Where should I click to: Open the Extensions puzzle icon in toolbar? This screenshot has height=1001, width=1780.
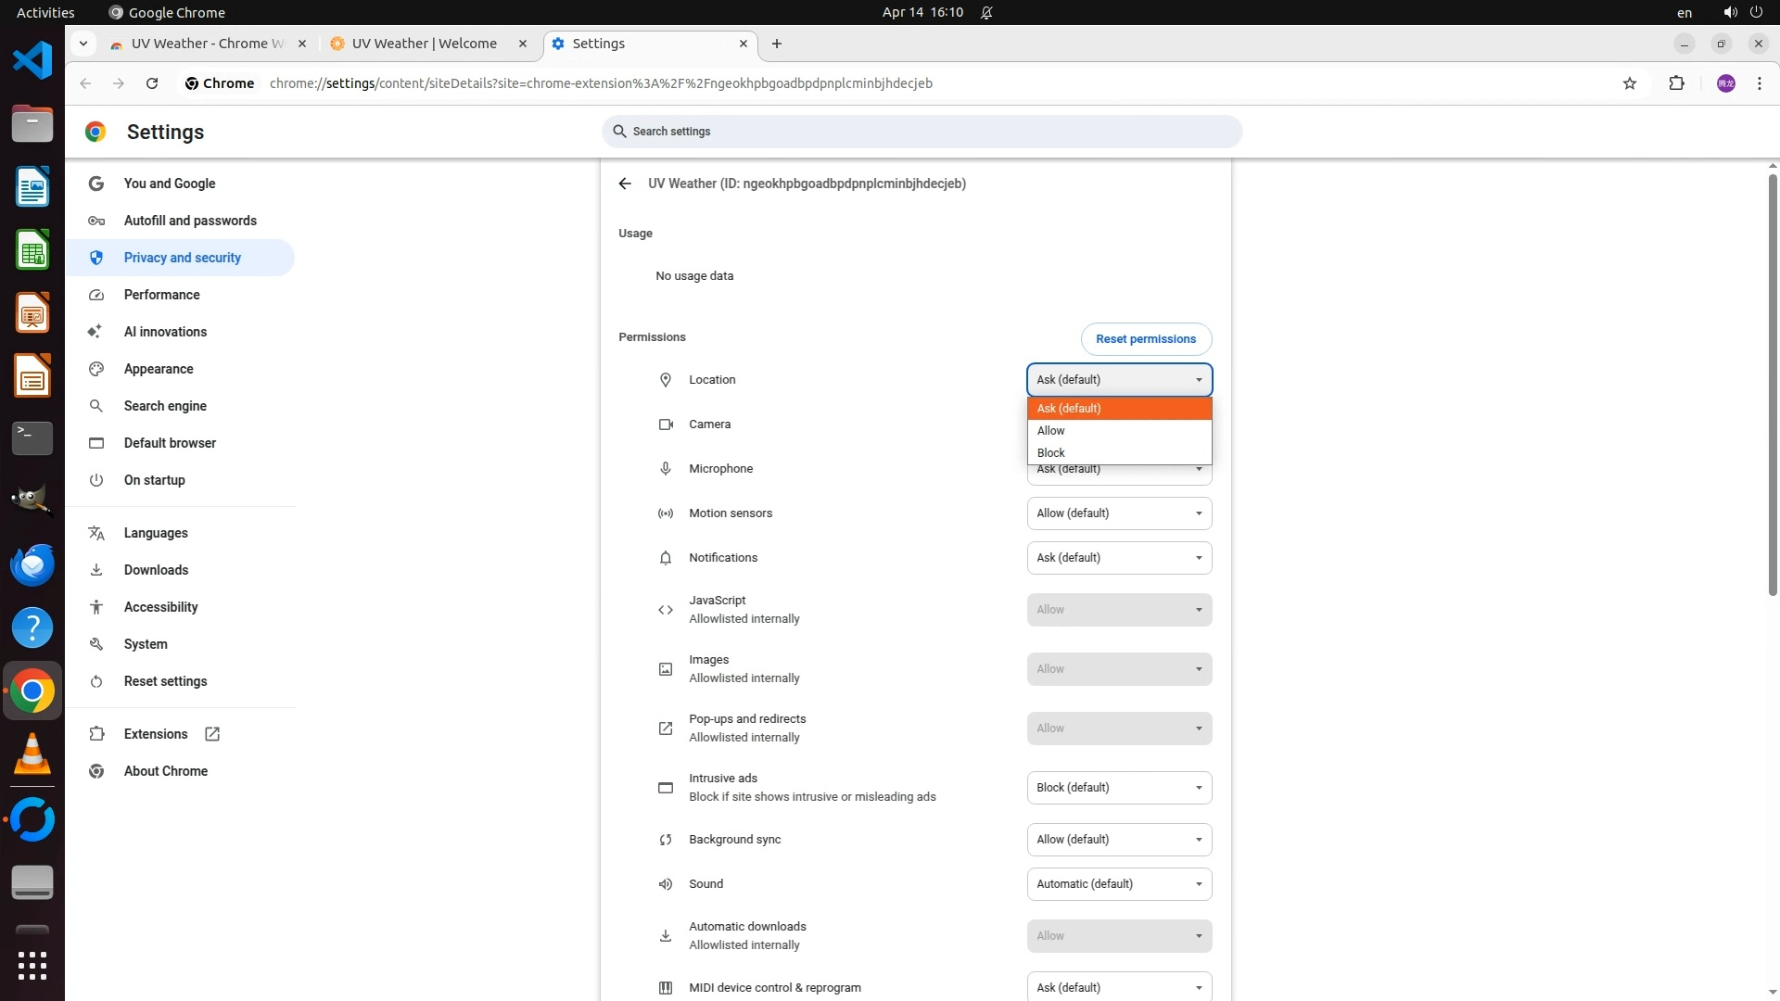point(1676,83)
